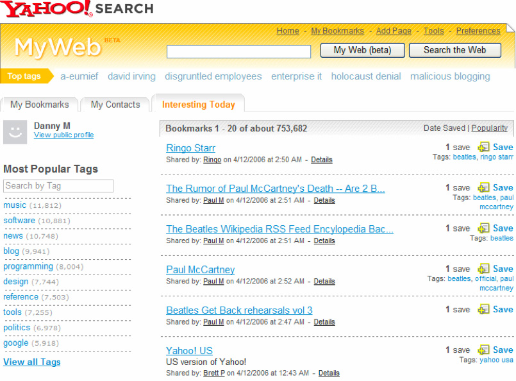Image resolution: width=516 pixels, height=381 pixels.
Task: Open the View all Tags link
Action: point(32,362)
